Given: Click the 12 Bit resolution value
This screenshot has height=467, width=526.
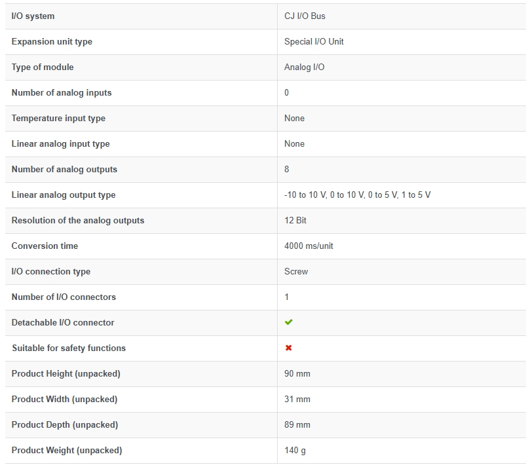Looking at the screenshot, I should (295, 221).
